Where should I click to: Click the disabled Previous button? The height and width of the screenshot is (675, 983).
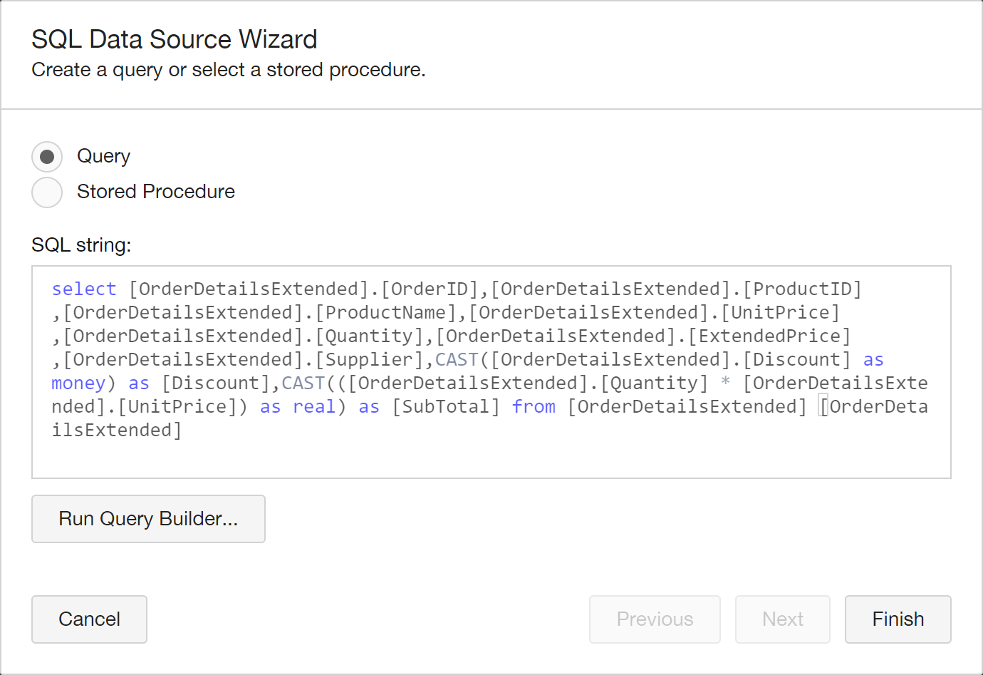655,619
